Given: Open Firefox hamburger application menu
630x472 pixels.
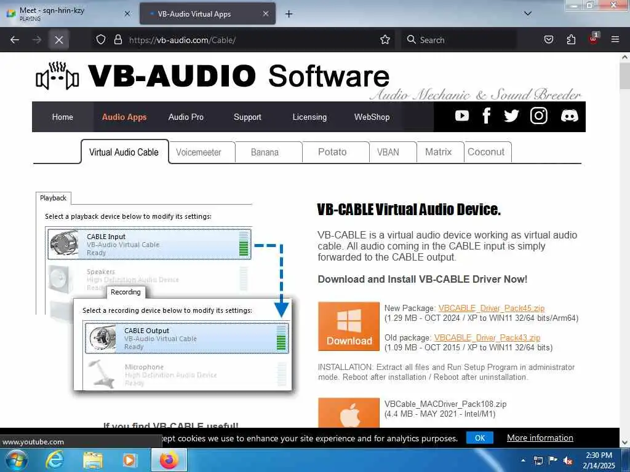Looking at the screenshot, I should coord(615,40).
